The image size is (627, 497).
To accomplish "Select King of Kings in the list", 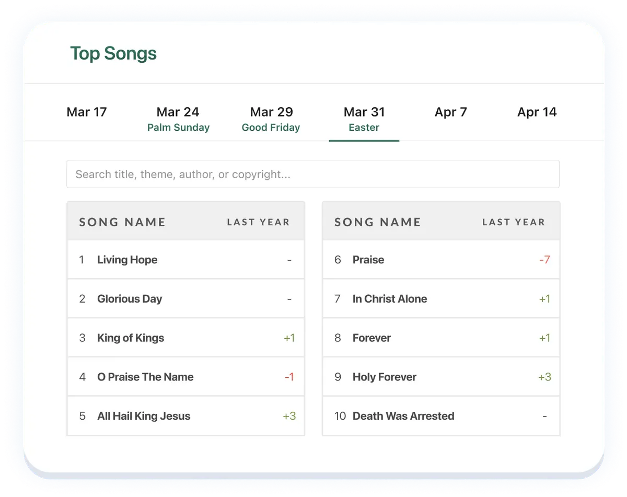I will [x=185, y=338].
